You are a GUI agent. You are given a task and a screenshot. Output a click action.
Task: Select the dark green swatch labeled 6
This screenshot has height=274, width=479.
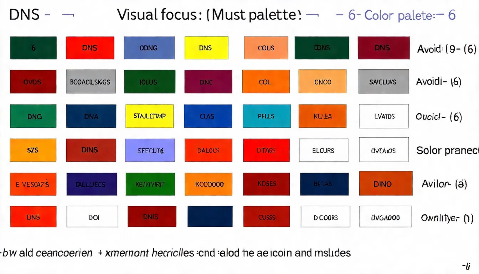tap(33, 48)
